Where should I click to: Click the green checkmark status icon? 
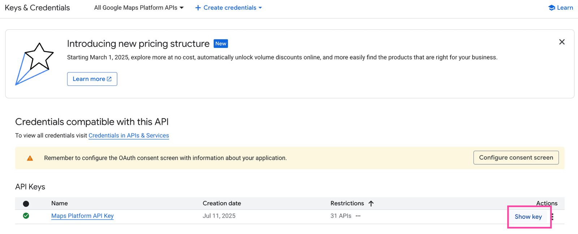[x=26, y=216]
